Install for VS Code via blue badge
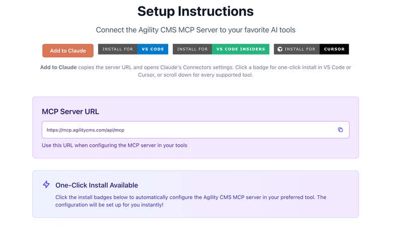403x227 pixels. point(153,49)
